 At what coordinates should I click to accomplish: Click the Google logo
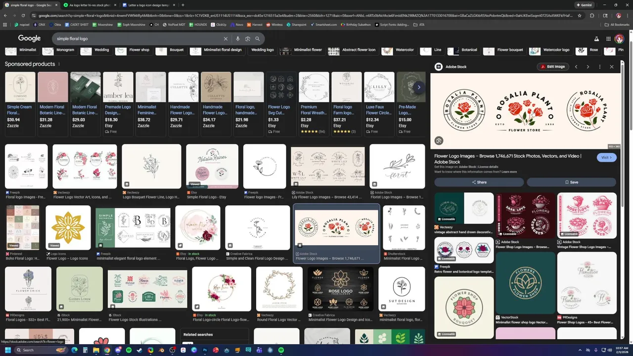point(29,39)
